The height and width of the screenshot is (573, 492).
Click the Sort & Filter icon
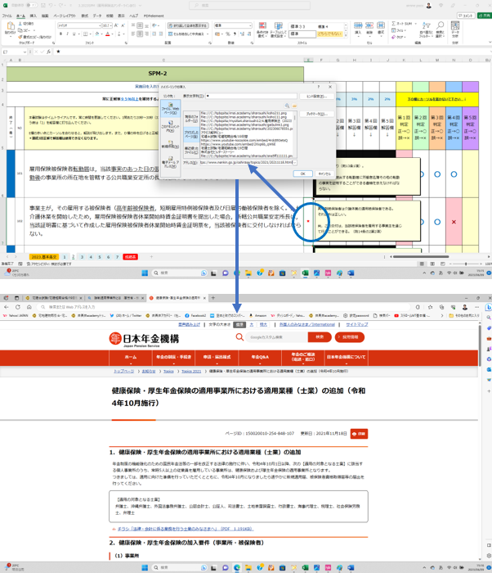pyautogui.click(x=426, y=26)
